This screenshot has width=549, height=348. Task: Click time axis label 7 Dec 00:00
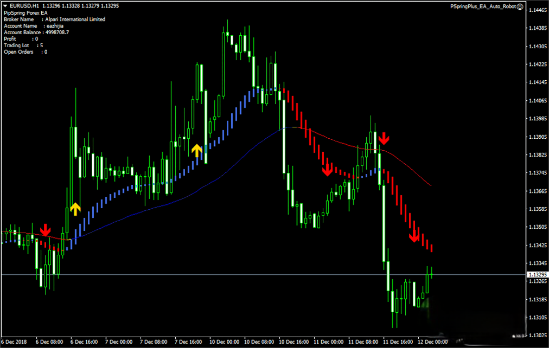click(119, 341)
